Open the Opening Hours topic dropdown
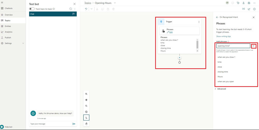 tap(115, 3)
